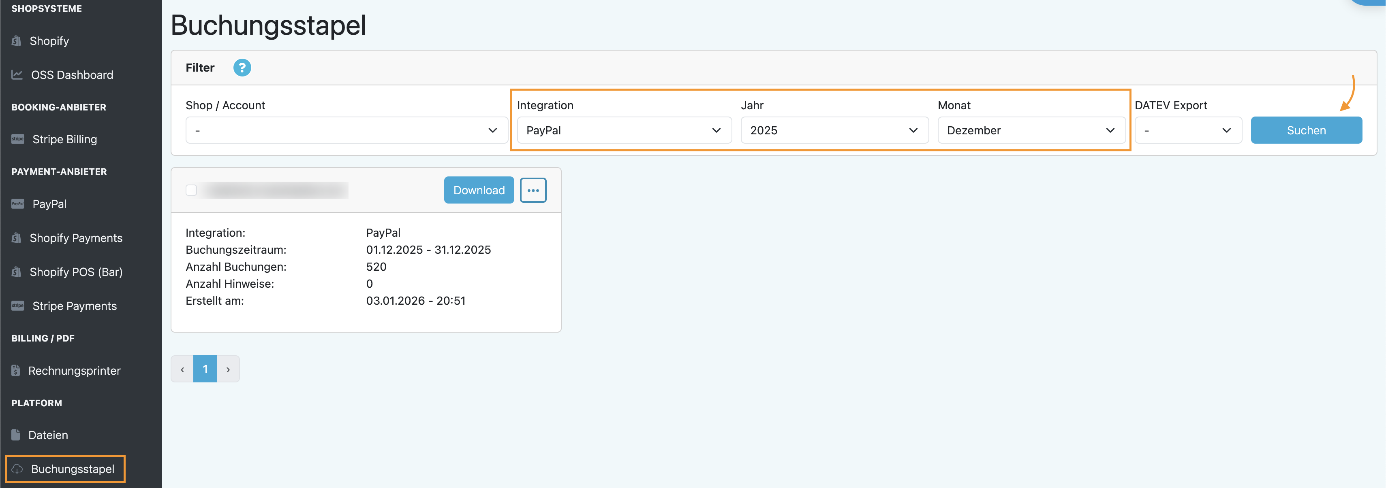Open the Filter help question mark
Image resolution: width=1386 pixels, height=488 pixels.
242,68
